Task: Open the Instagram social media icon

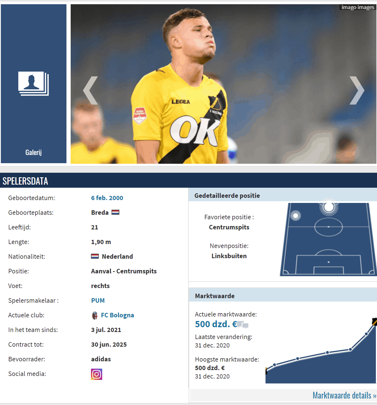Action: pos(97,374)
